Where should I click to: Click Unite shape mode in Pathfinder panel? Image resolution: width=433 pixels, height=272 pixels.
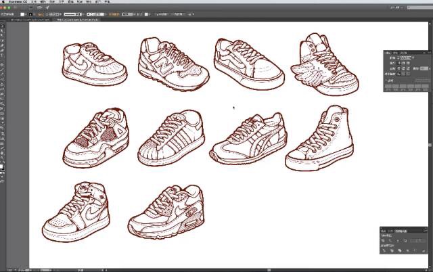(x=383, y=241)
